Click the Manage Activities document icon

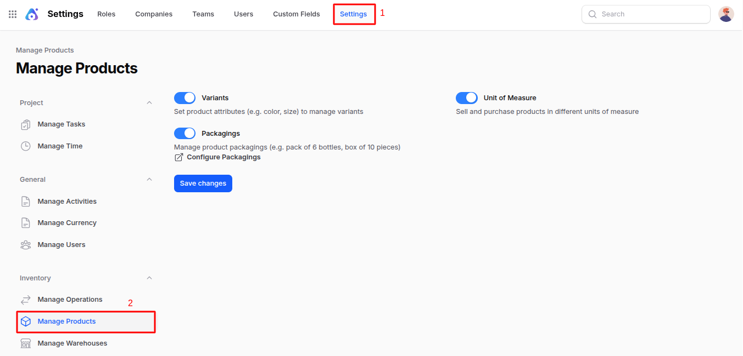25,201
